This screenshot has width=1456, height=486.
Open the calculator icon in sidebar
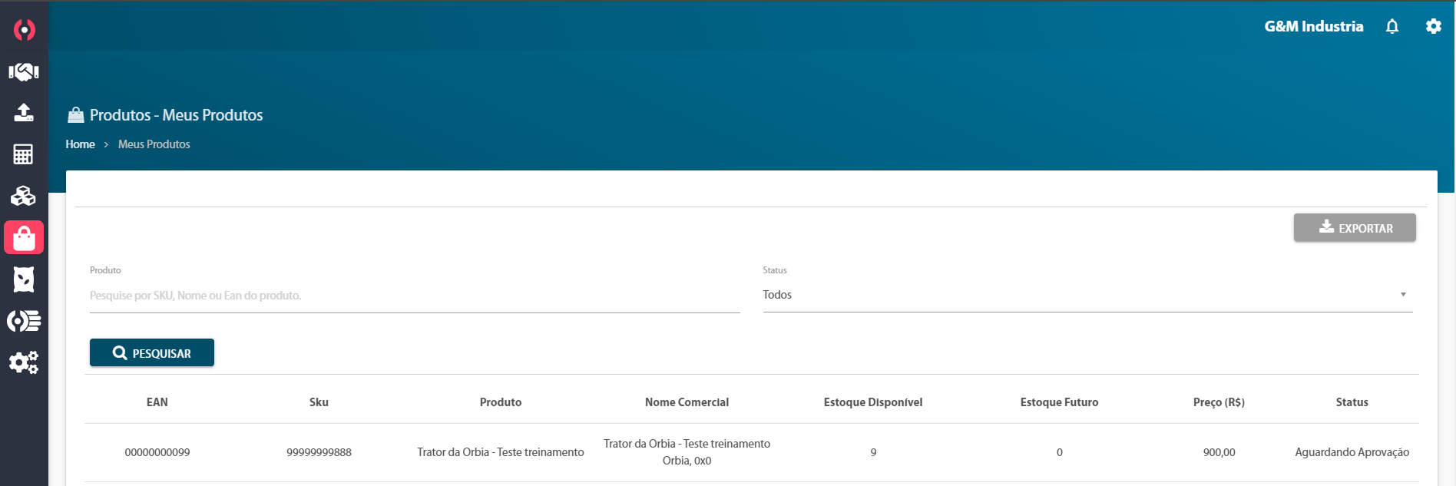click(23, 154)
